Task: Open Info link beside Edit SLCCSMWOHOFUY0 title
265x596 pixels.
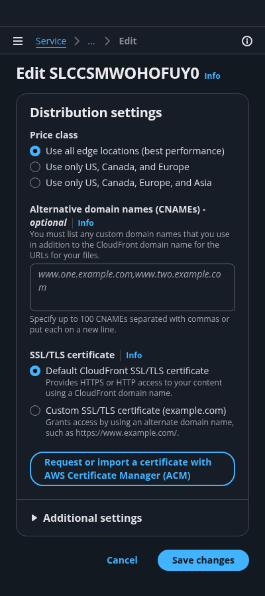Action: pyautogui.click(x=212, y=76)
